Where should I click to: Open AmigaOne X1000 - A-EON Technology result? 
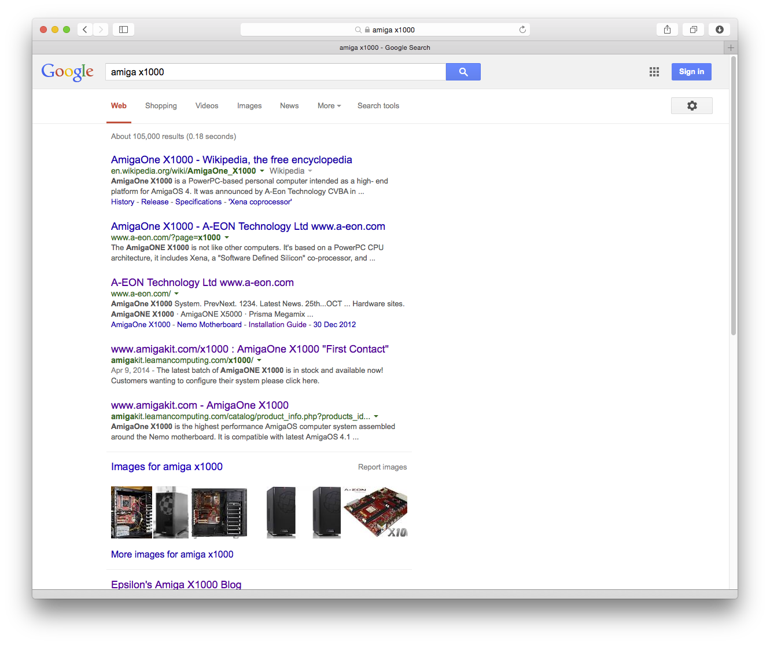pos(248,226)
